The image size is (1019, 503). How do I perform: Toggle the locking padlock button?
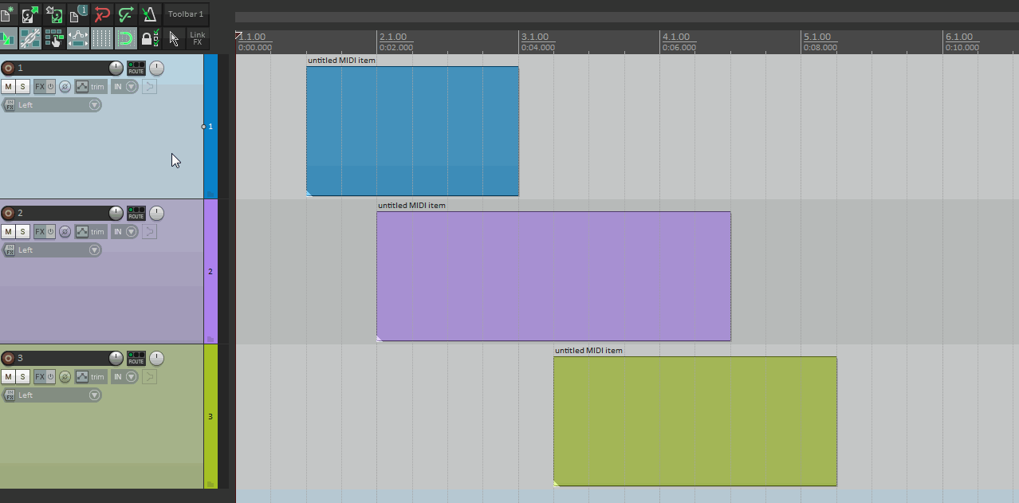click(x=149, y=38)
